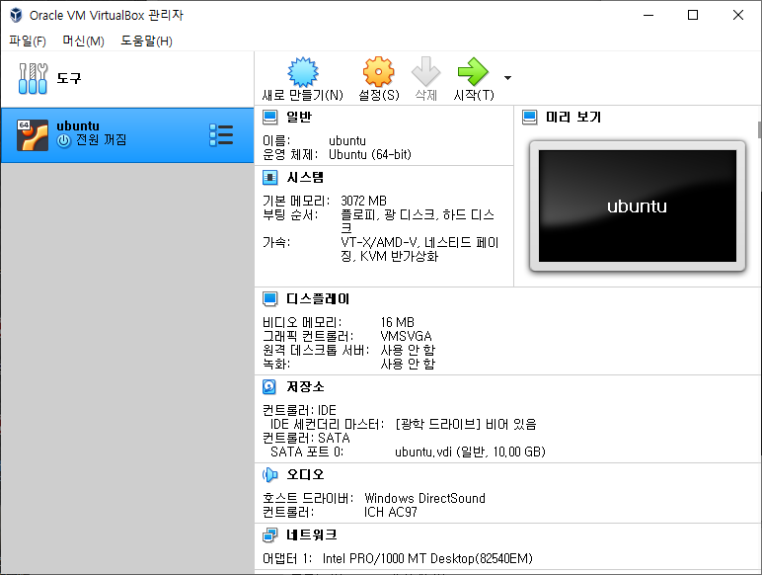Click the VT-x/AMD-V acceleration value
The width and height of the screenshot is (762, 575).
coord(419,249)
